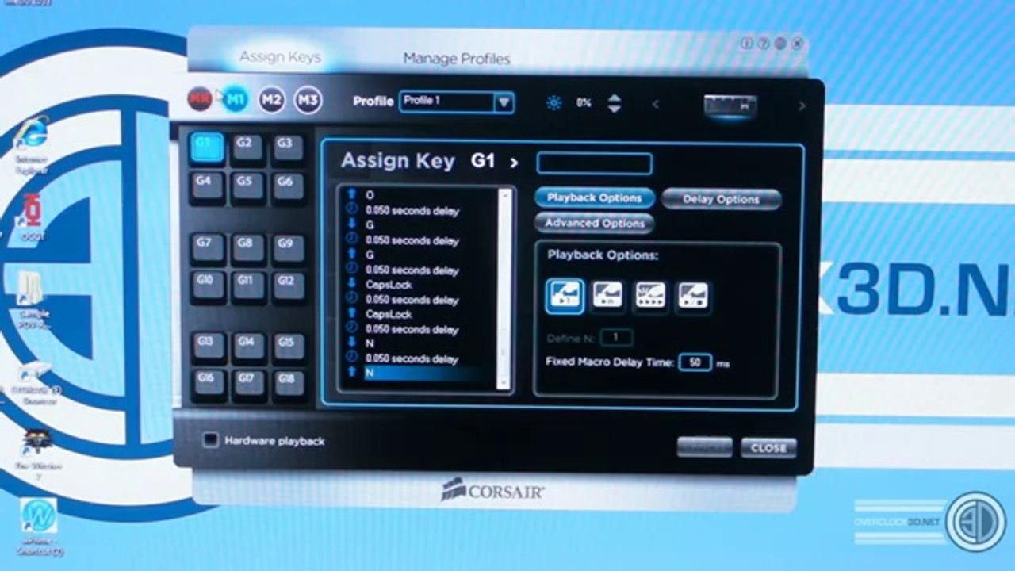1015x571 pixels.
Task: Click the backlight brightness sun icon
Action: 553,102
